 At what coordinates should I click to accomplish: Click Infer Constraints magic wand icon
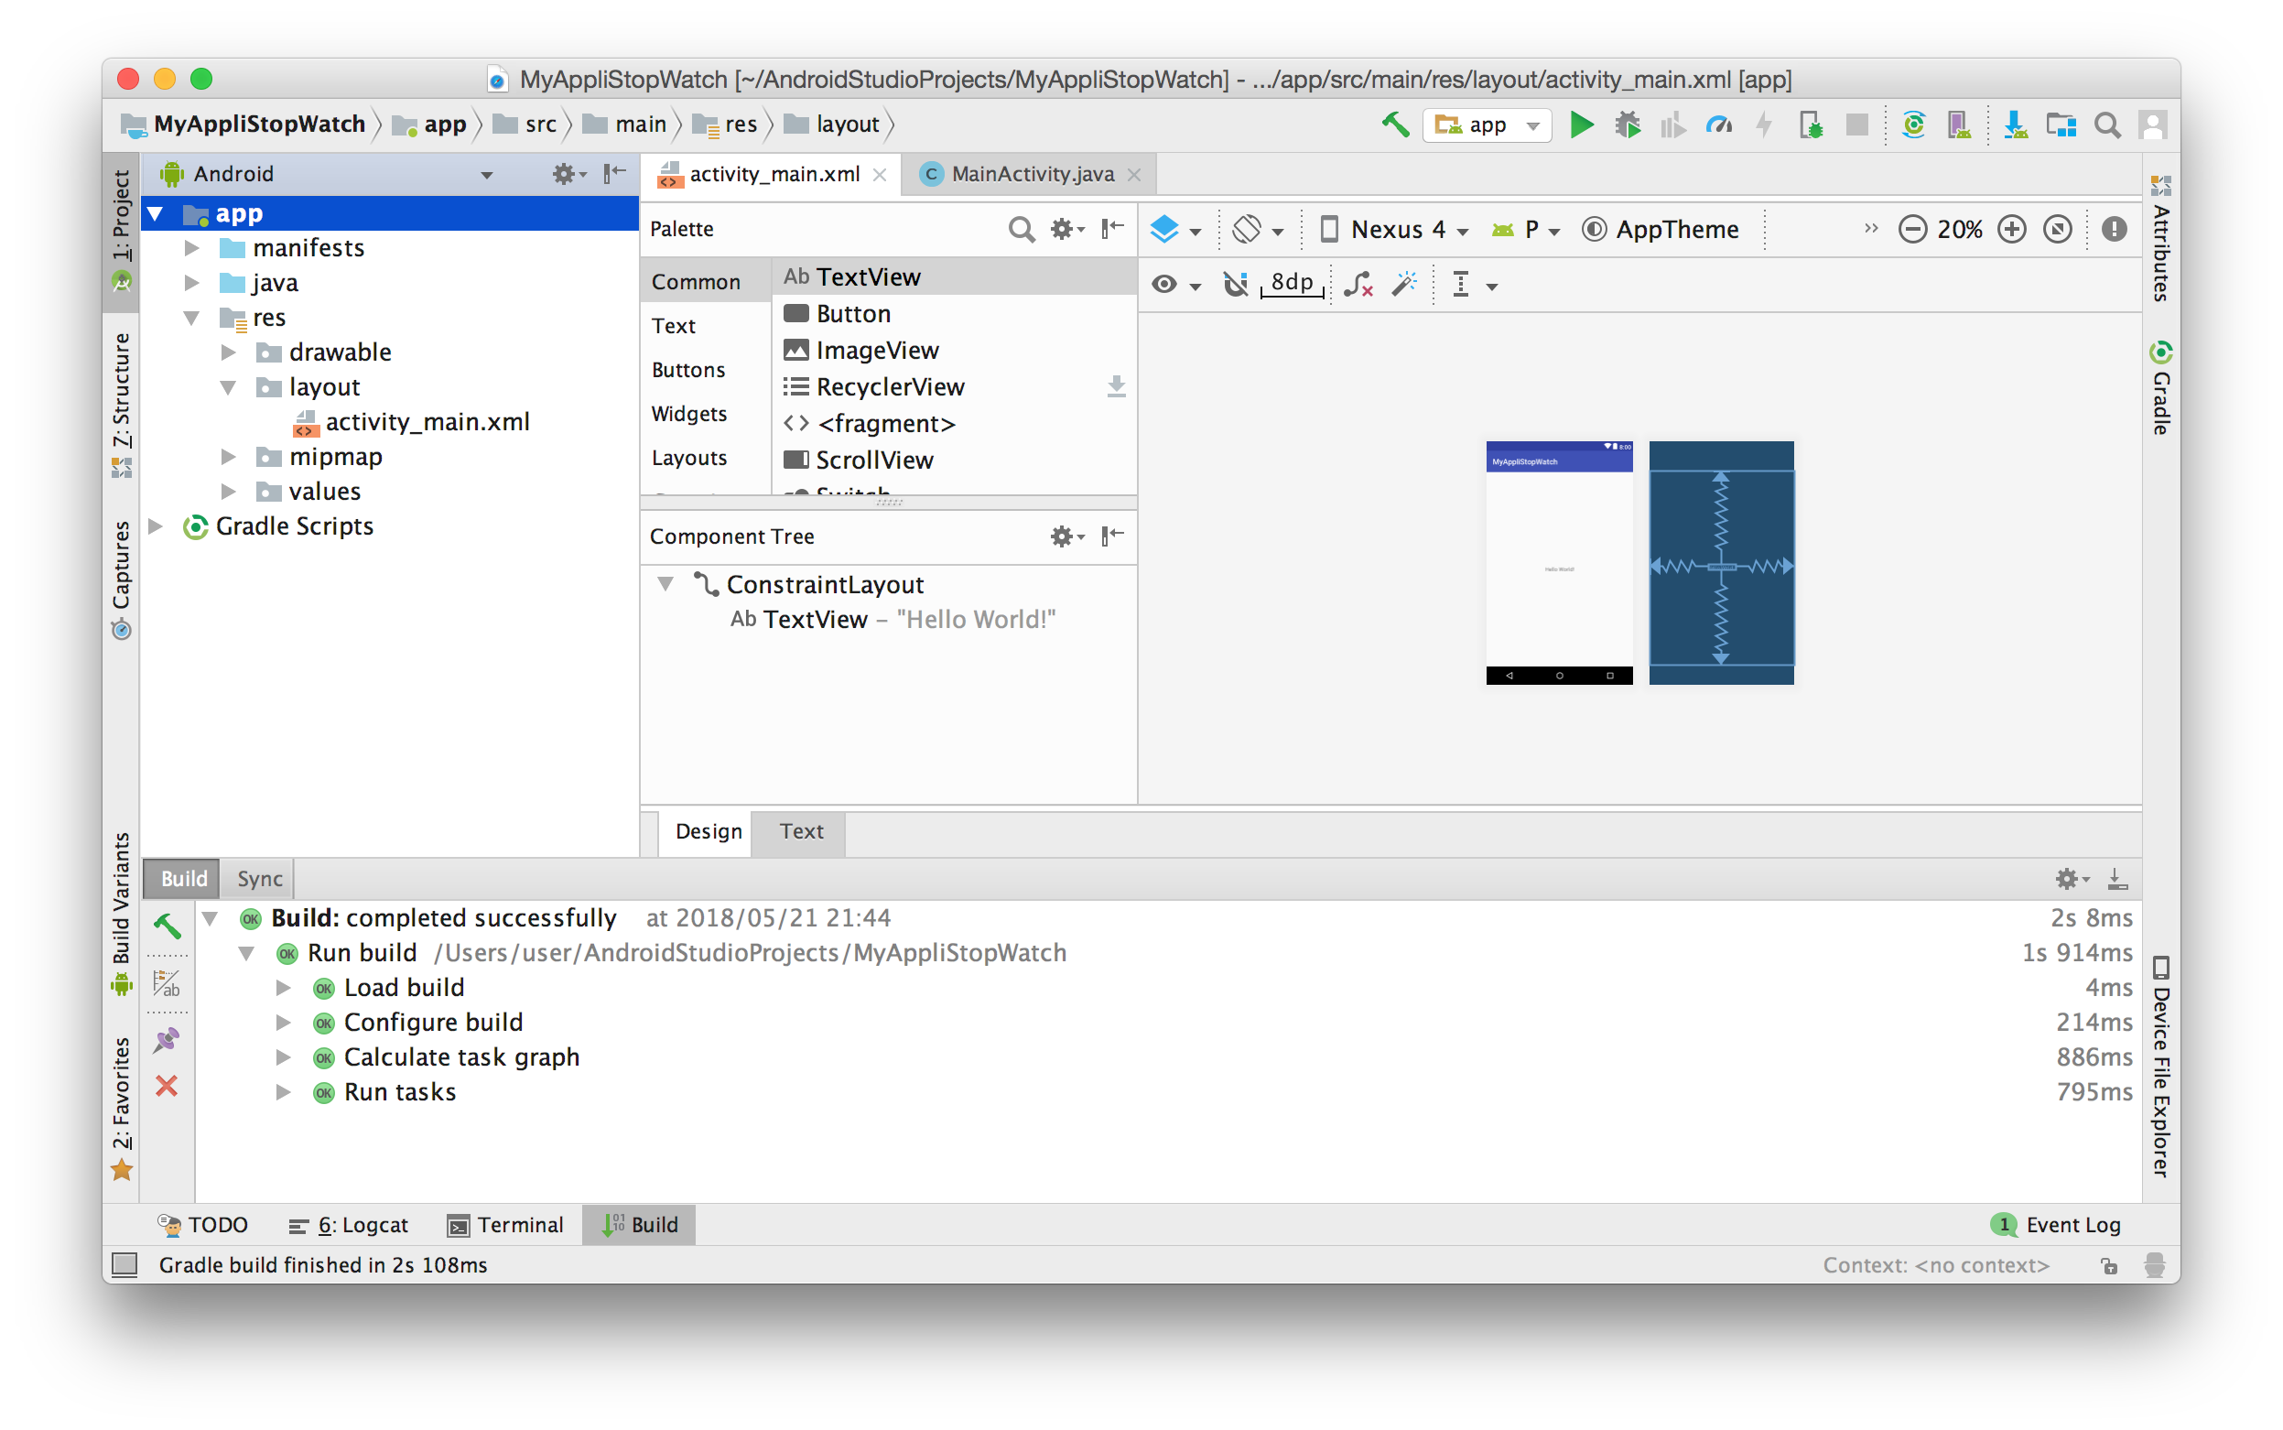[x=1404, y=285]
